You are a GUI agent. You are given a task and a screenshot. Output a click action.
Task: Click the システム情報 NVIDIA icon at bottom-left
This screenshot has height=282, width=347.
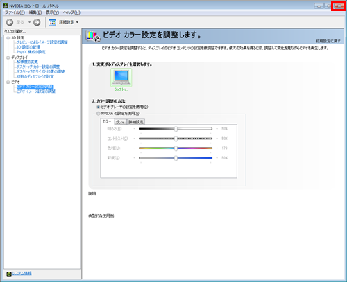click(9, 274)
